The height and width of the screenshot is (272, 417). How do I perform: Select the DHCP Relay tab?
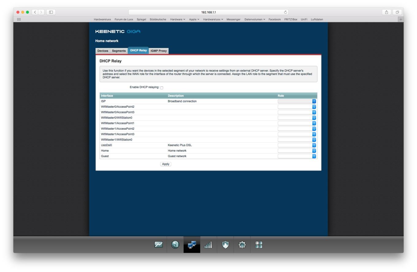[x=138, y=50]
